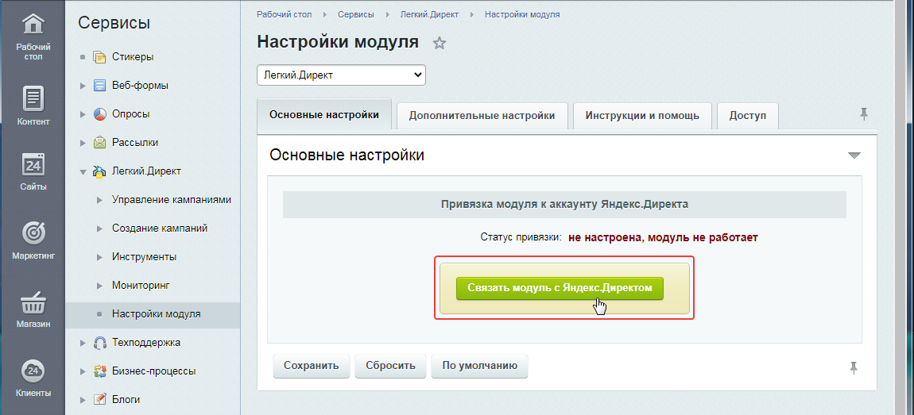Click the По умолчанию button
The image size is (914, 415).
(x=480, y=366)
